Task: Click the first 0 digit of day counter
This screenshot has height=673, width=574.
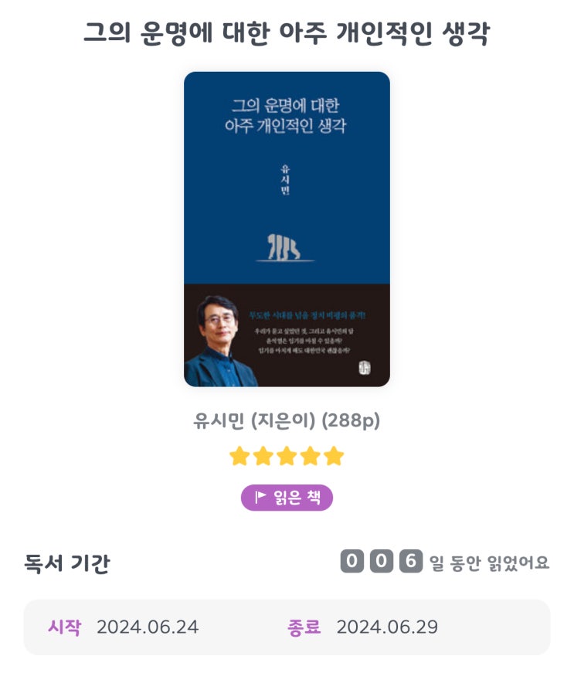Action: tap(352, 561)
